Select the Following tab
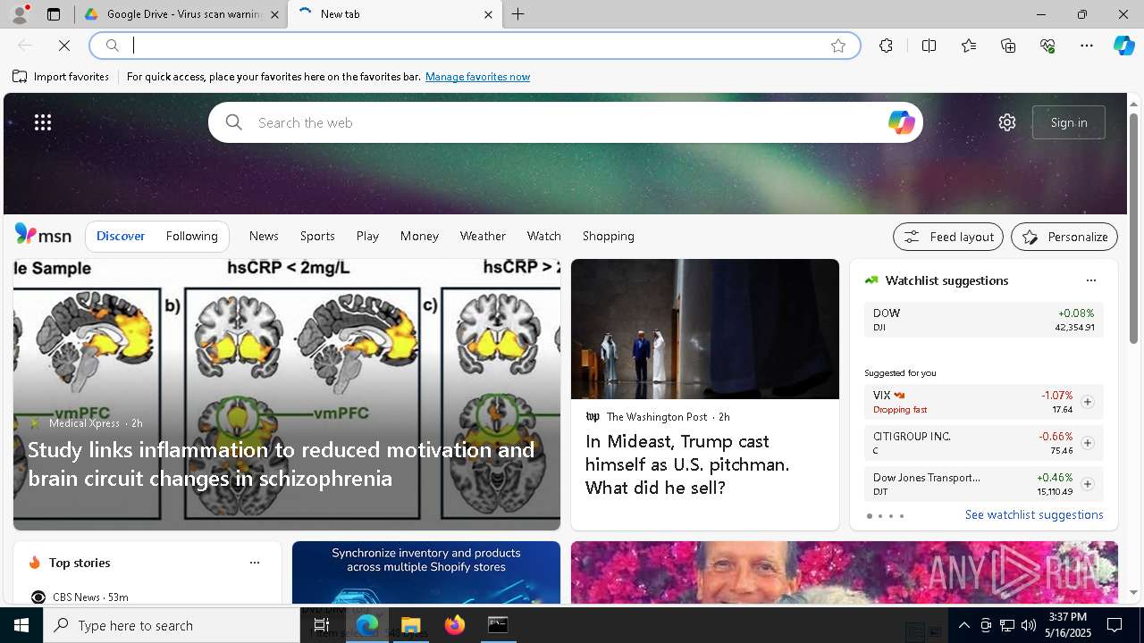 pos(192,236)
